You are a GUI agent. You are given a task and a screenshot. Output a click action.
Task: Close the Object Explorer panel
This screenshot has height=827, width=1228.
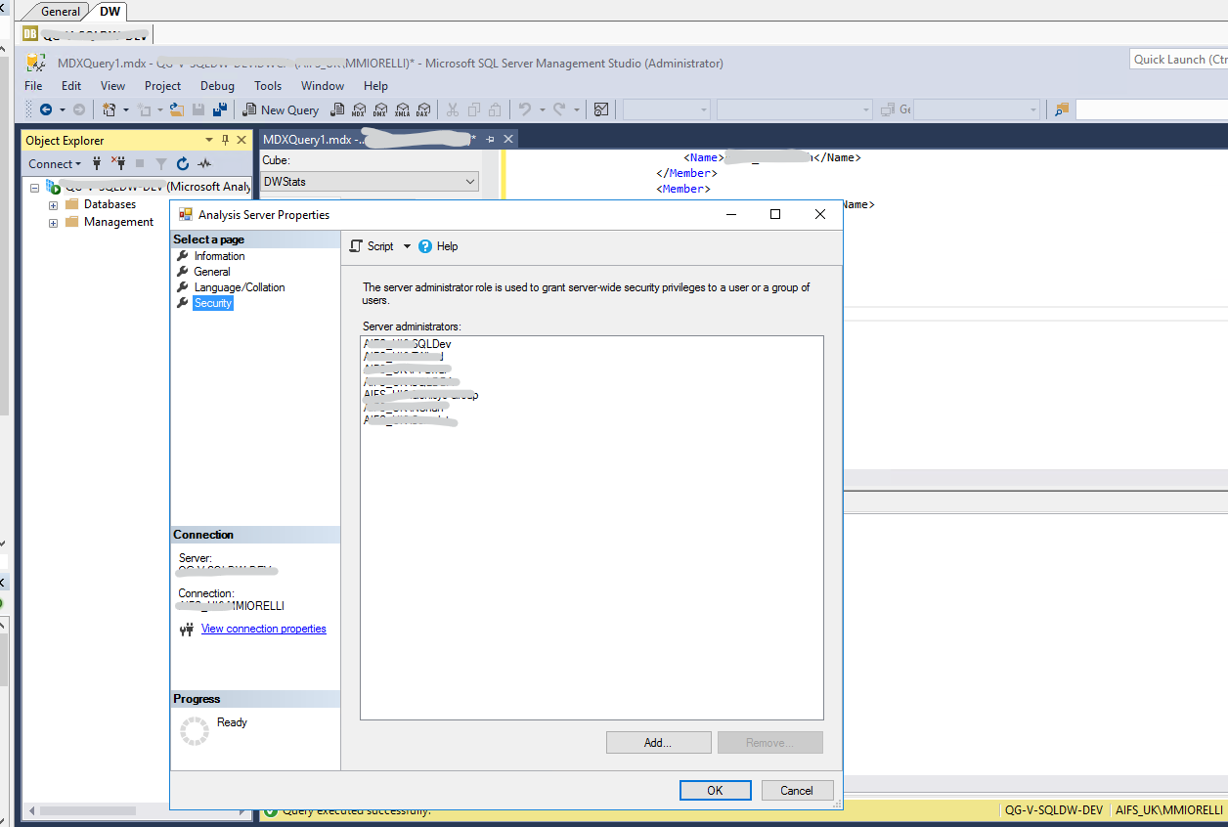point(241,140)
